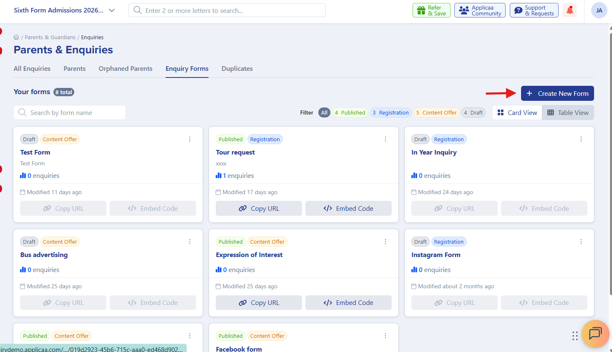
Task: Open Bus advertising card options menu
Action: pyautogui.click(x=190, y=242)
